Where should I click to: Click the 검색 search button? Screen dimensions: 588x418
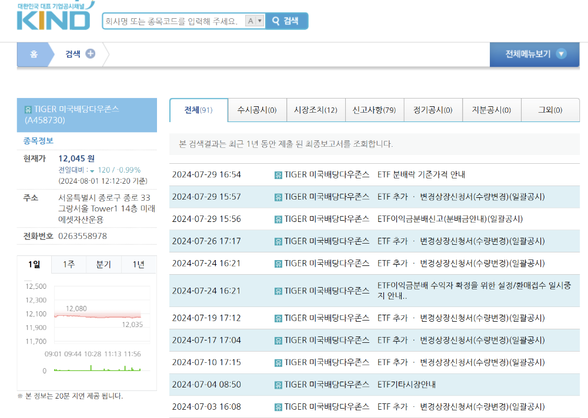(x=286, y=21)
